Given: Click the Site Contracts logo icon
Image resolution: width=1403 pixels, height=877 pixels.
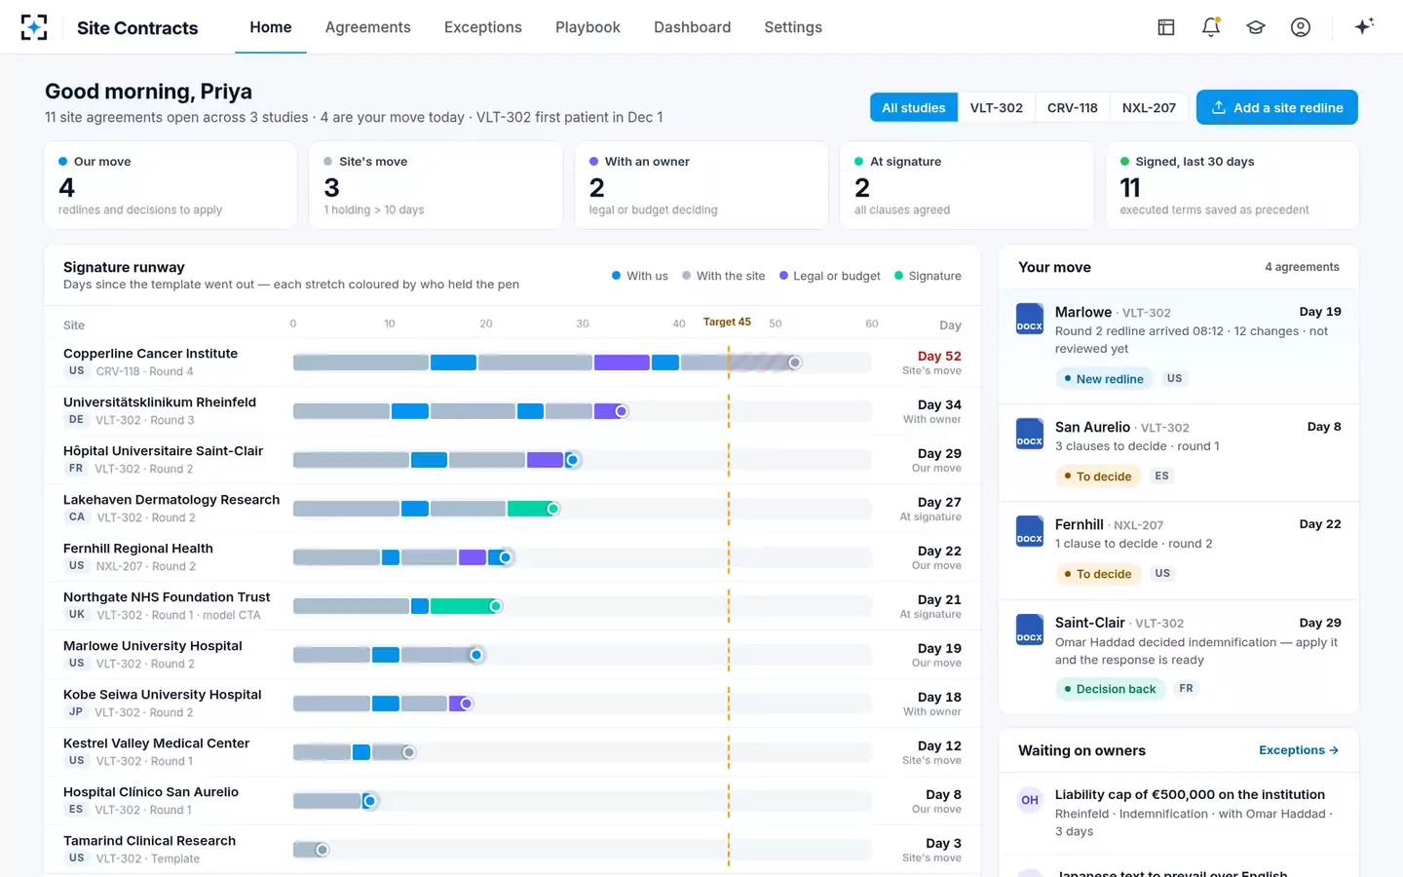Looking at the screenshot, I should [34, 27].
